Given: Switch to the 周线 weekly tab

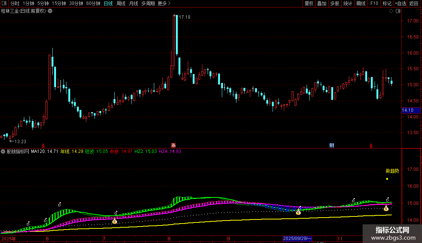Looking at the screenshot, I should (121, 3).
